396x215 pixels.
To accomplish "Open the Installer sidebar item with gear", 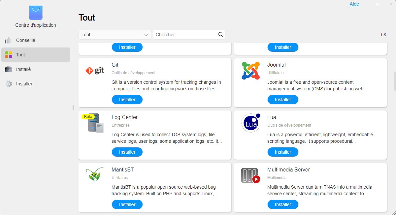I will coord(24,84).
